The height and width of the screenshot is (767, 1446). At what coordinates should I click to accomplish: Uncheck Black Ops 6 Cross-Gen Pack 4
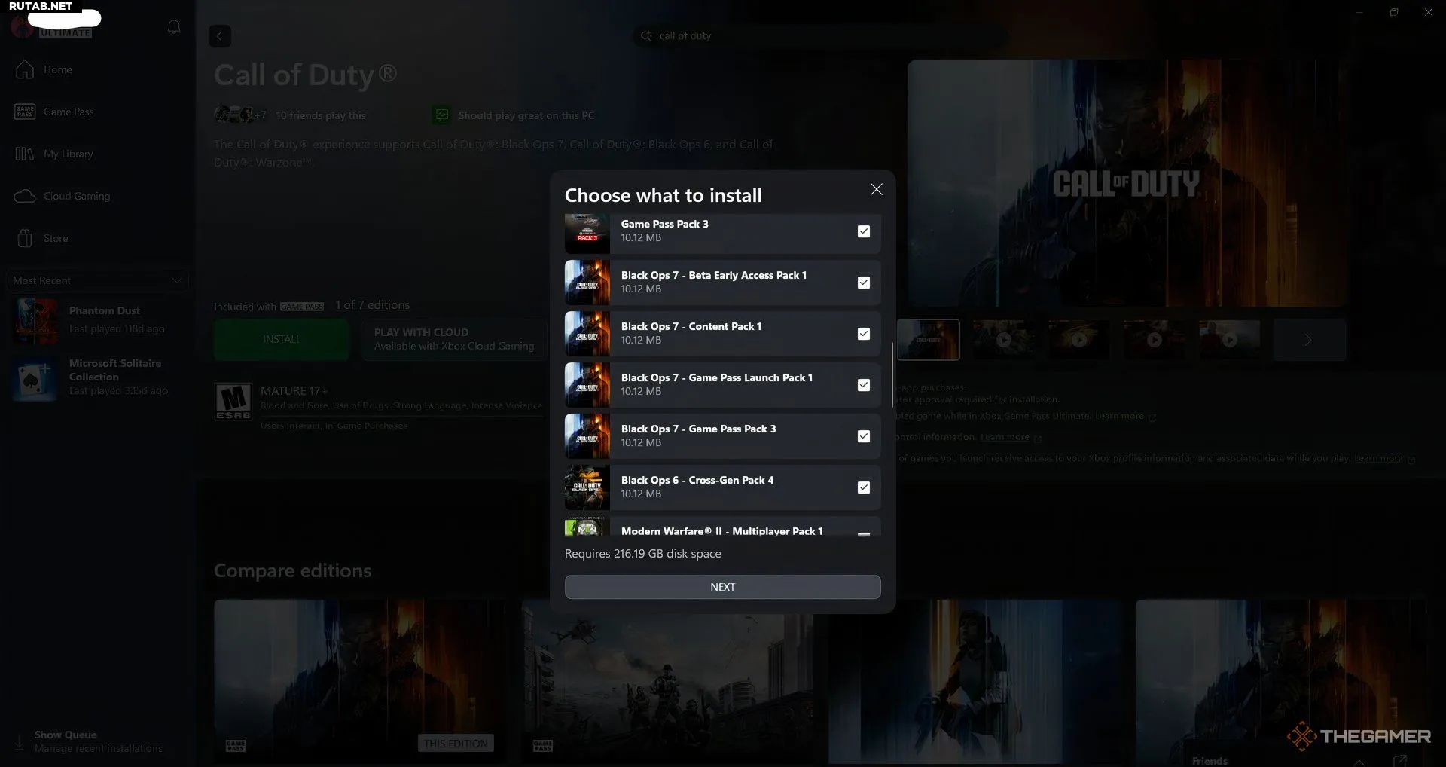click(864, 487)
